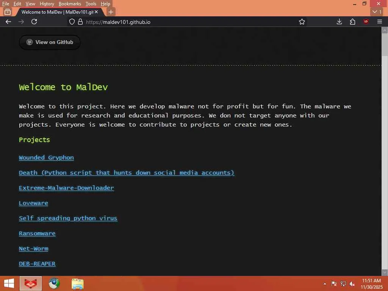Open the Wounded Gryphon project link

(46, 158)
